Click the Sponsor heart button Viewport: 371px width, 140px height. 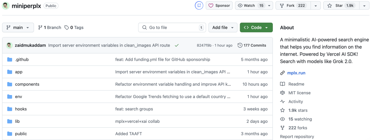219,5
